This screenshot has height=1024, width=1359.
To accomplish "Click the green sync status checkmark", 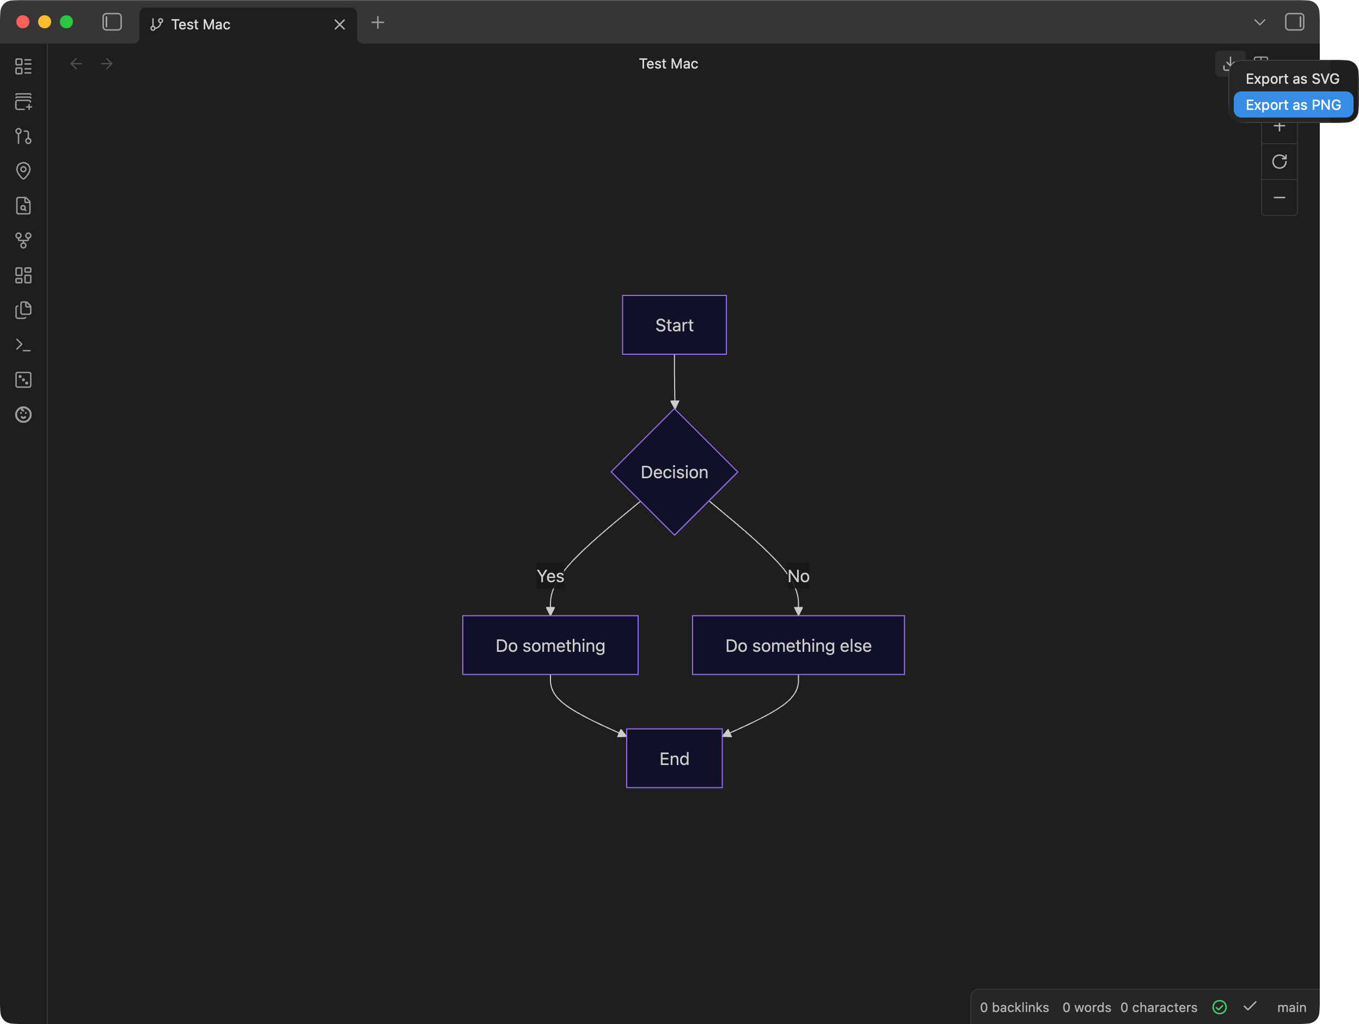I will (1220, 1008).
